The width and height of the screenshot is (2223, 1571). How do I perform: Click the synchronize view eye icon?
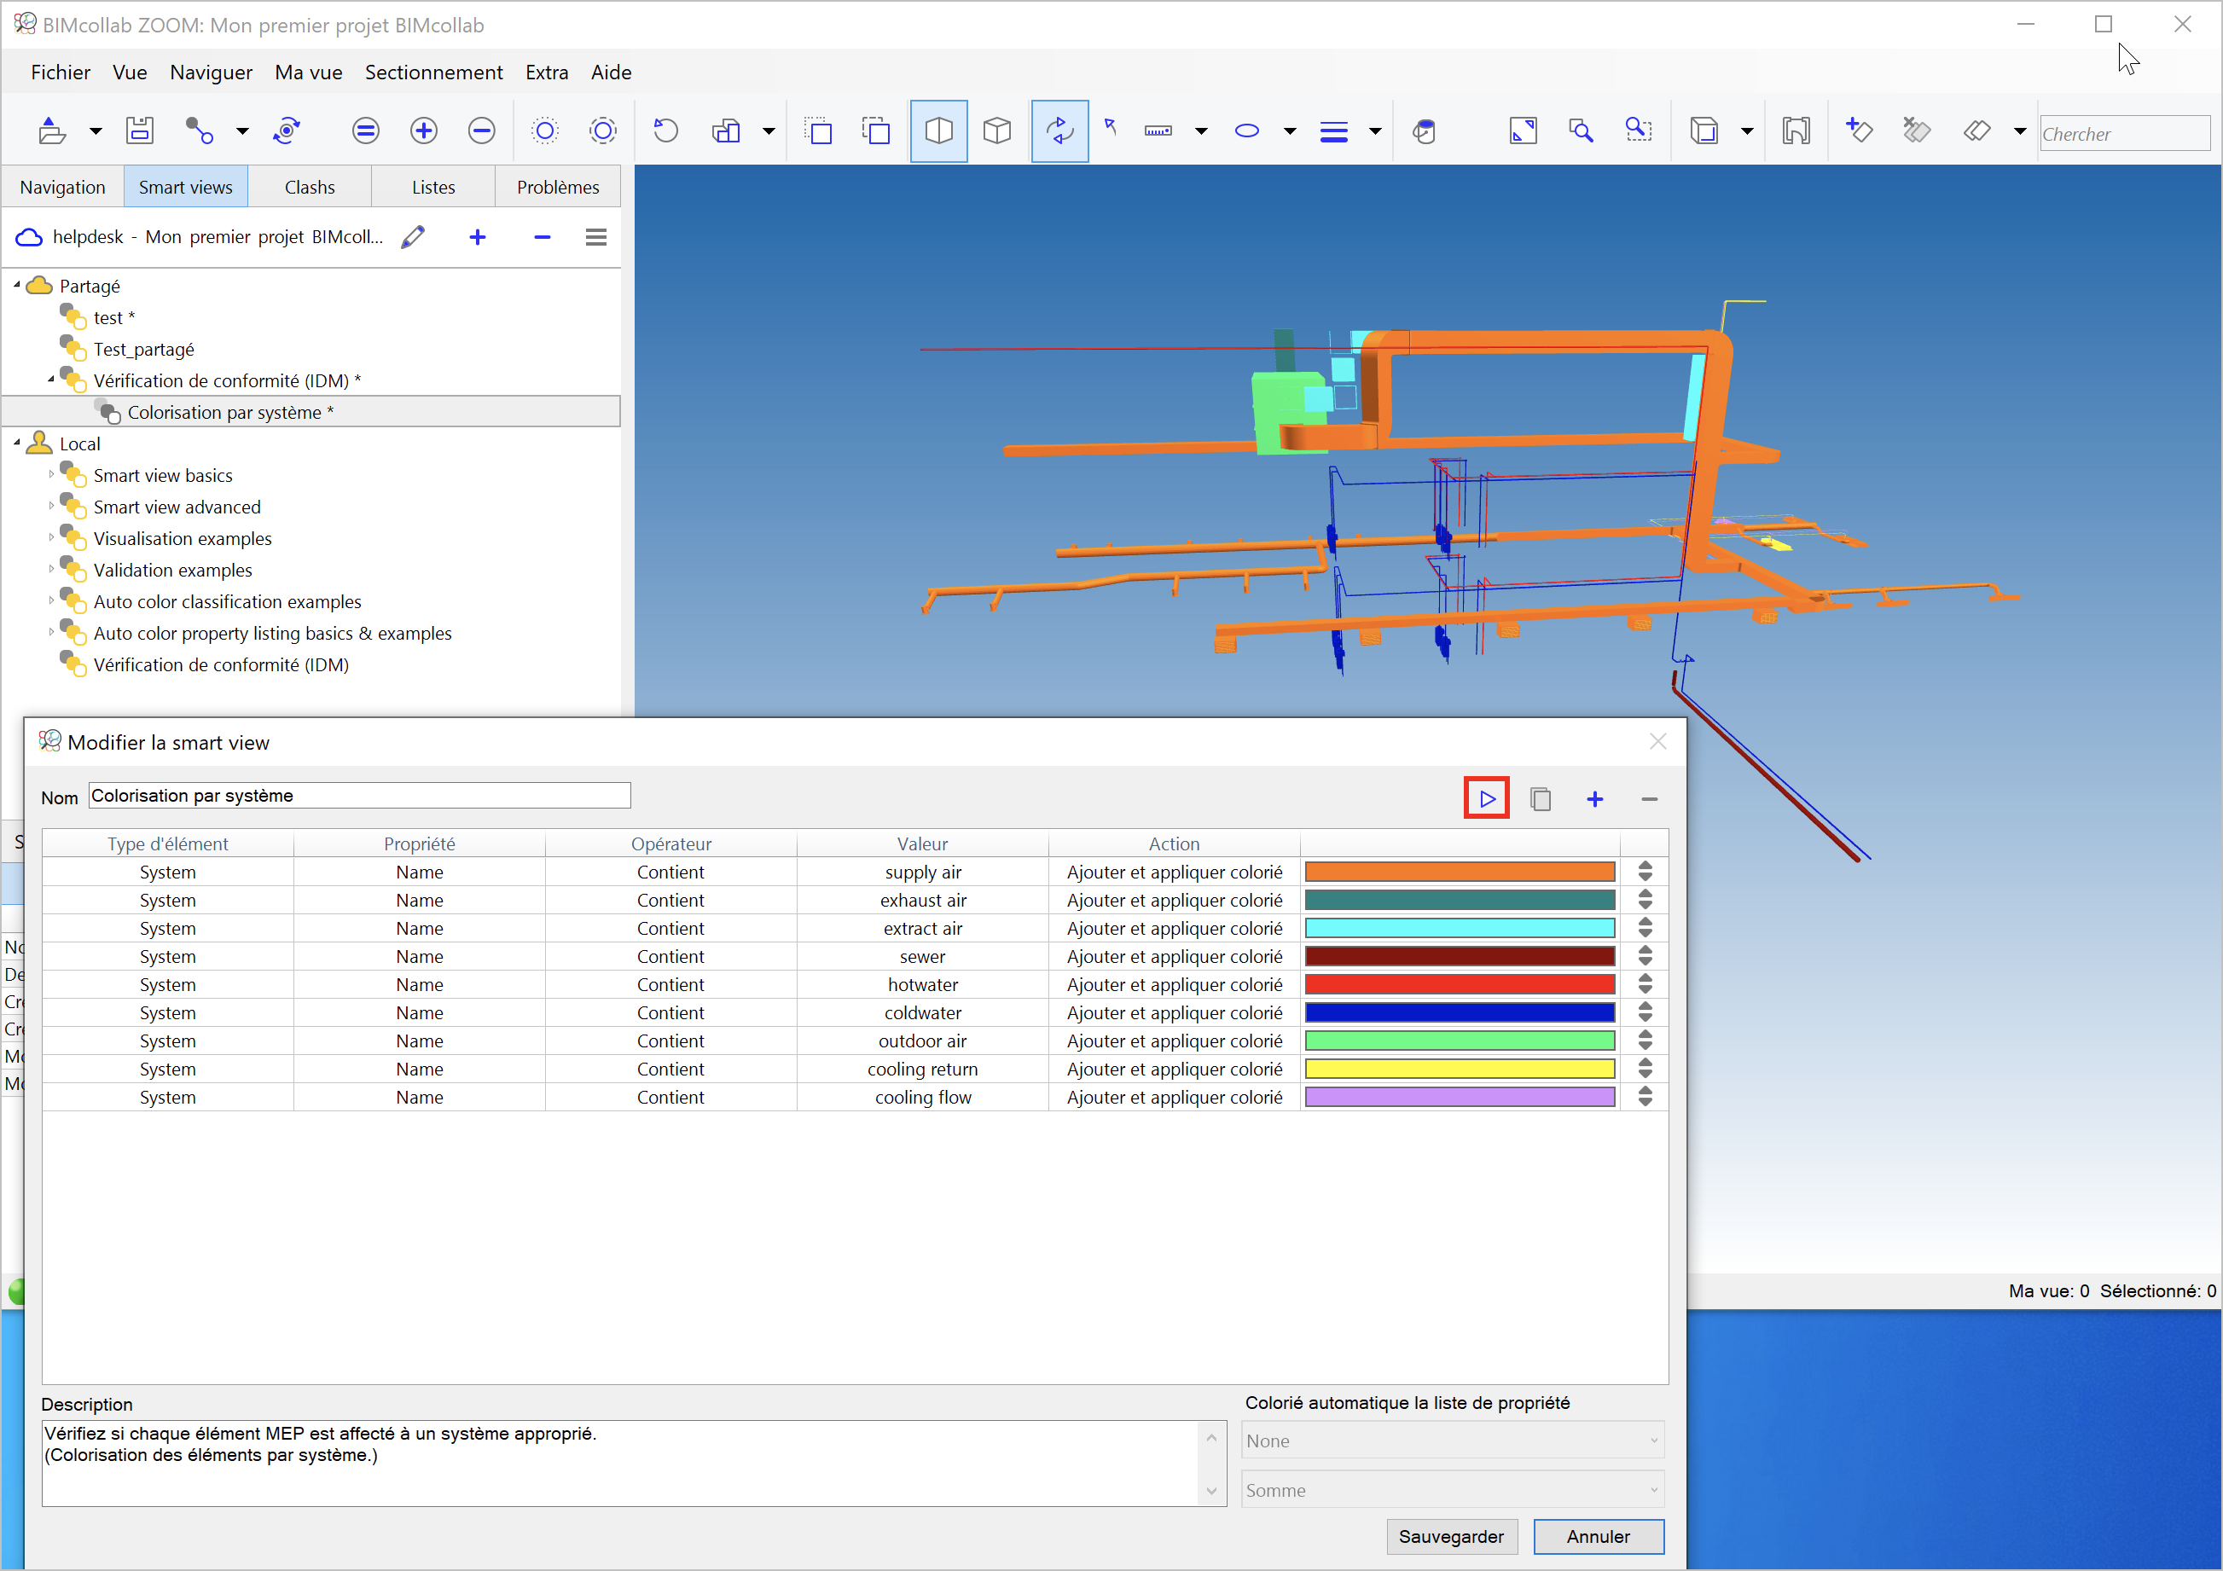pos(287,130)
